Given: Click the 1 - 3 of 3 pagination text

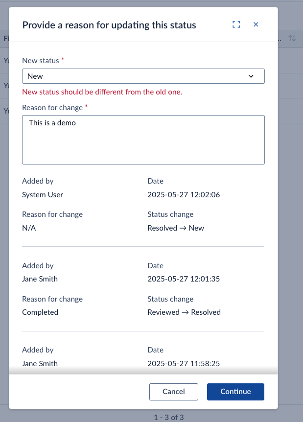Looking at the screenshot, I should 169,418.
